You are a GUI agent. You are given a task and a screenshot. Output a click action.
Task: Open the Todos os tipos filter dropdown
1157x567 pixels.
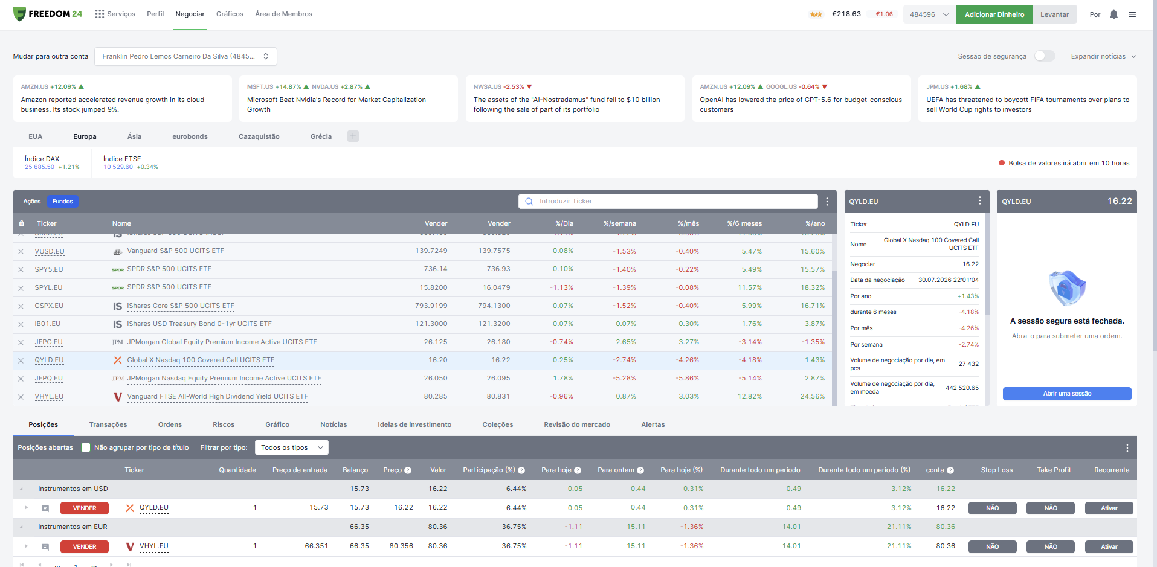click(292, 447)
